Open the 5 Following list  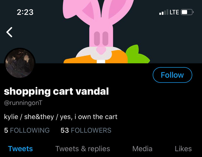(27, 130)
